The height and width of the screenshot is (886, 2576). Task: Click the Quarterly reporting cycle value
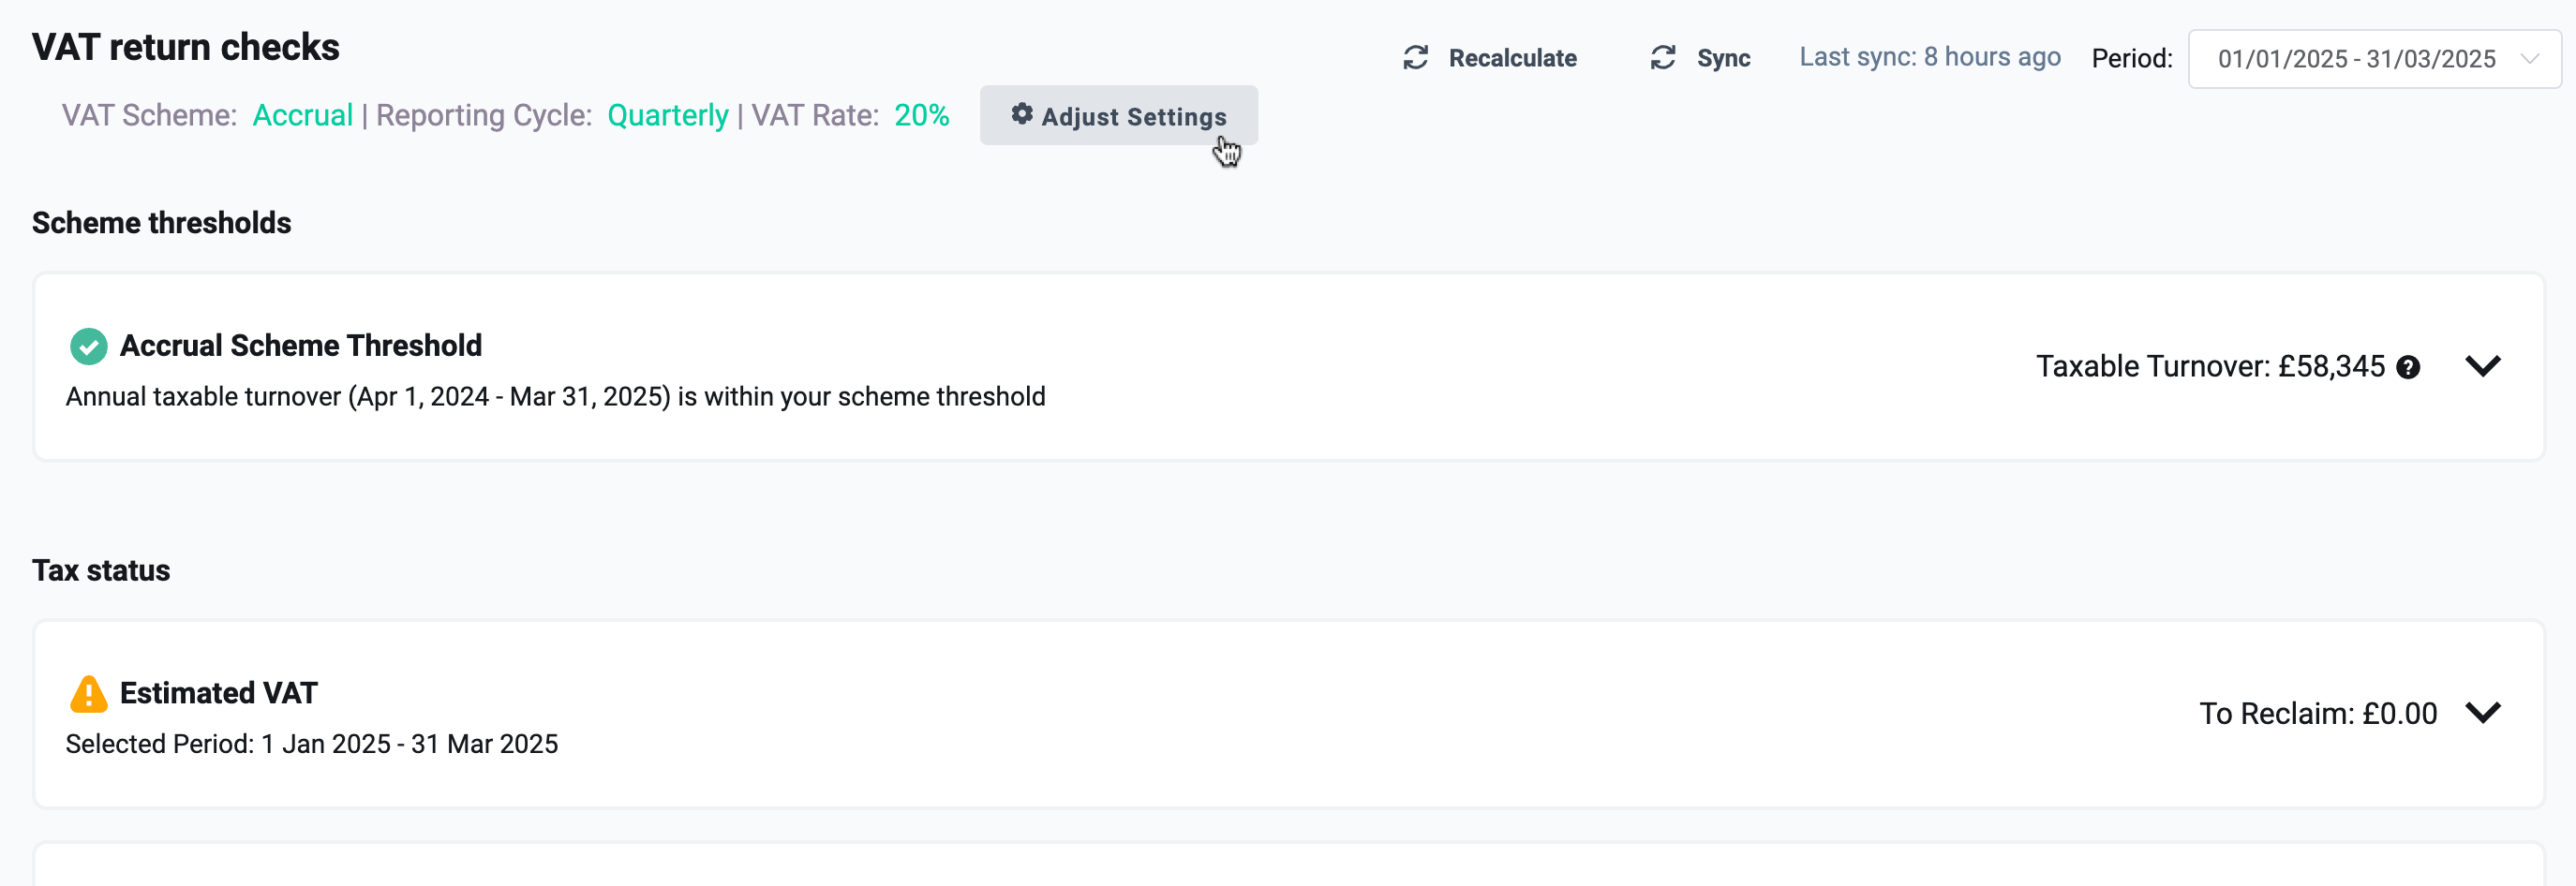pos(667,116)
